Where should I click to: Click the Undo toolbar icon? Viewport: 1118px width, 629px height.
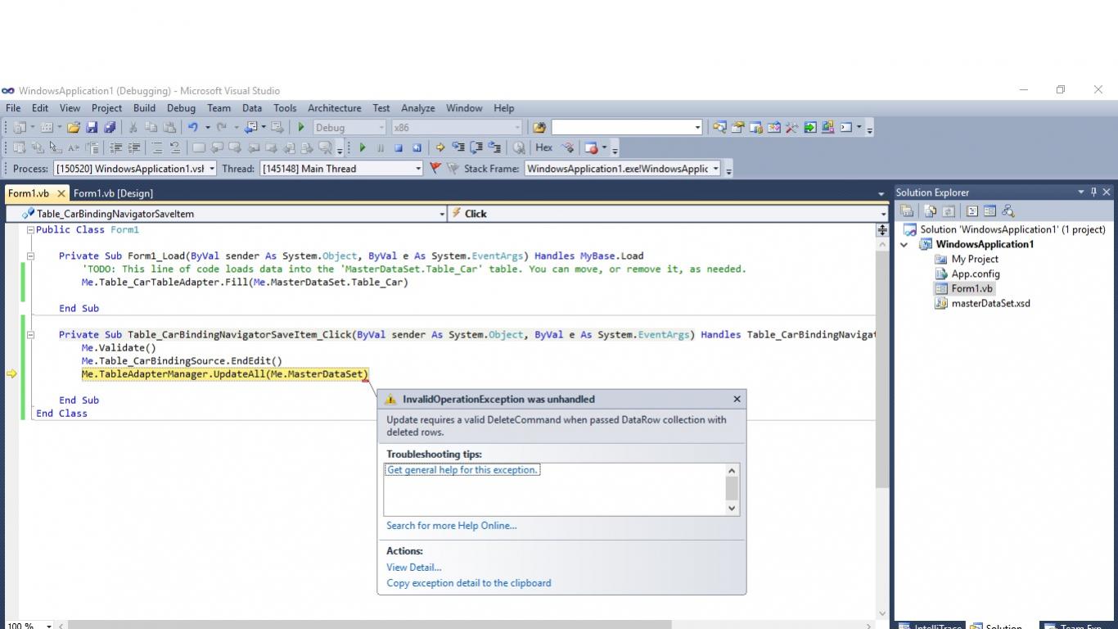(193, 127)
